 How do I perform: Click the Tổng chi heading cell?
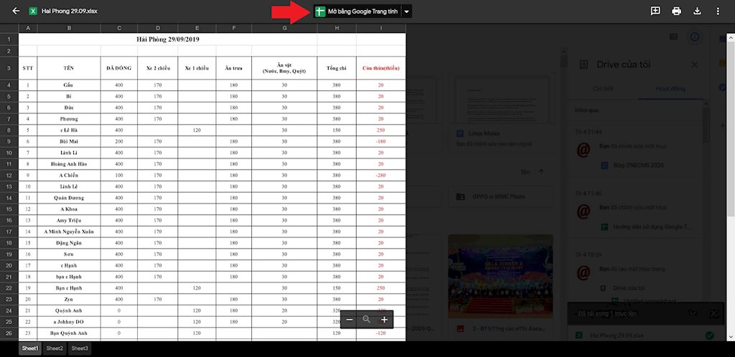(337, 68)
